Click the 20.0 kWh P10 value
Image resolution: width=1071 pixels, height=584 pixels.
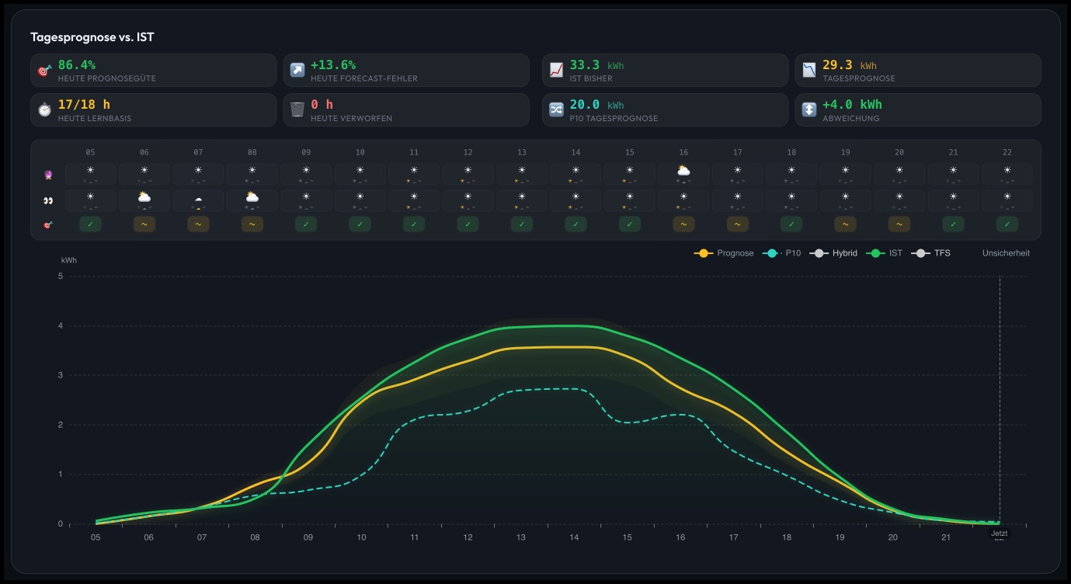[596, 105]
